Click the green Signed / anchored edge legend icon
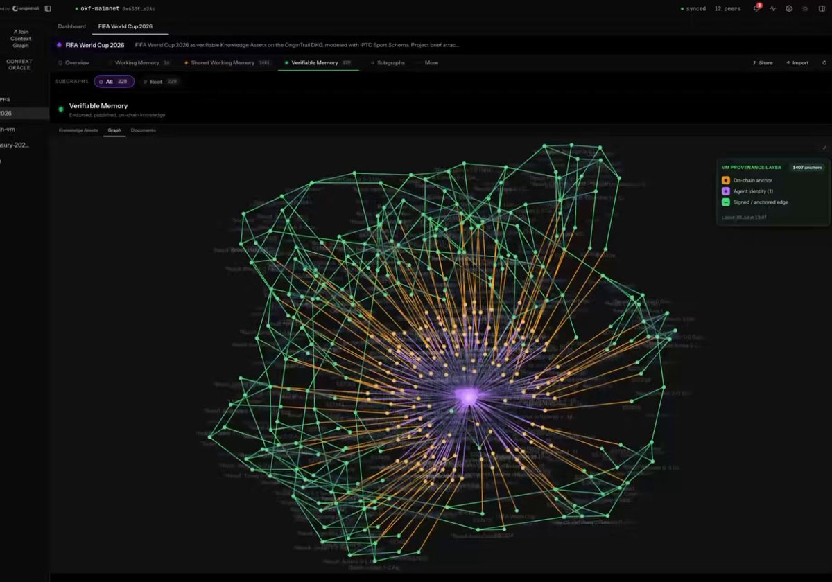The height and width of the screenshot is (582, 832). (726, 202)
